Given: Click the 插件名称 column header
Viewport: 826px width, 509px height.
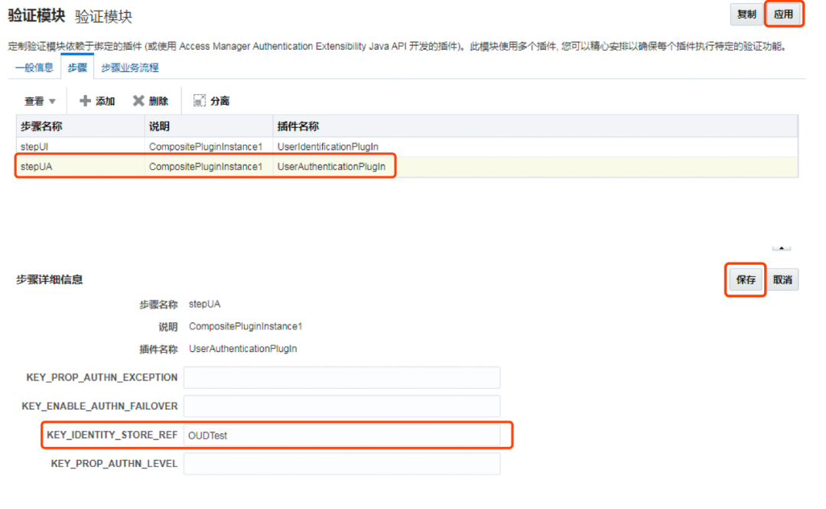Looking at the screenshot, I should point(535,126).
